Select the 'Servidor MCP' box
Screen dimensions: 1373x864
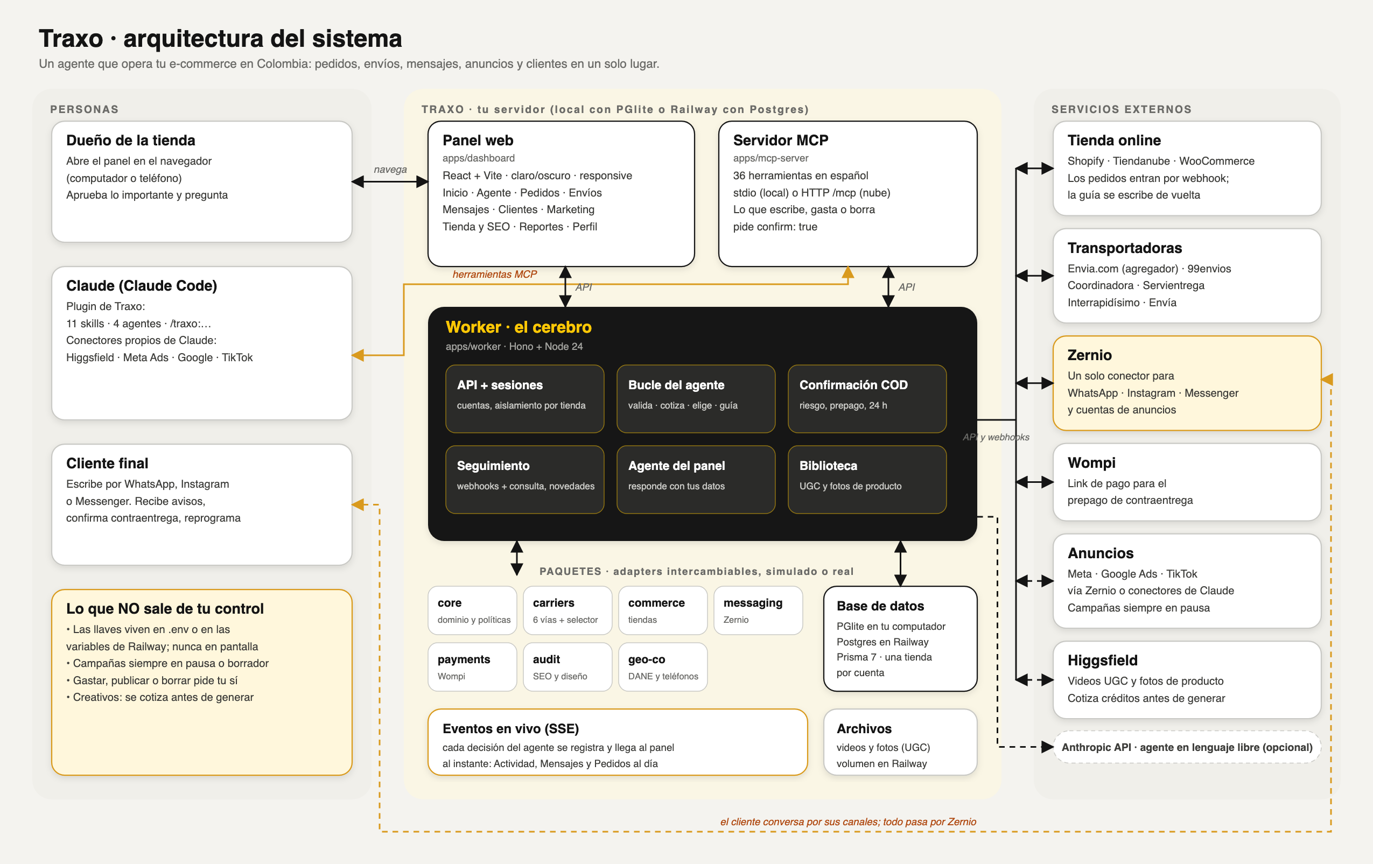[x=847, y=194]
